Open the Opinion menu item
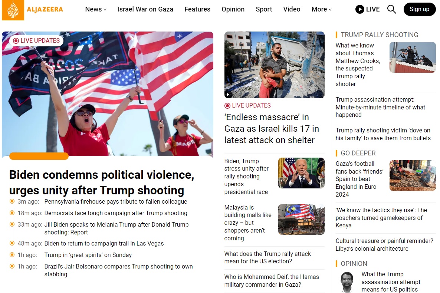This screenshot has width=440, height=293. (233, 9)
